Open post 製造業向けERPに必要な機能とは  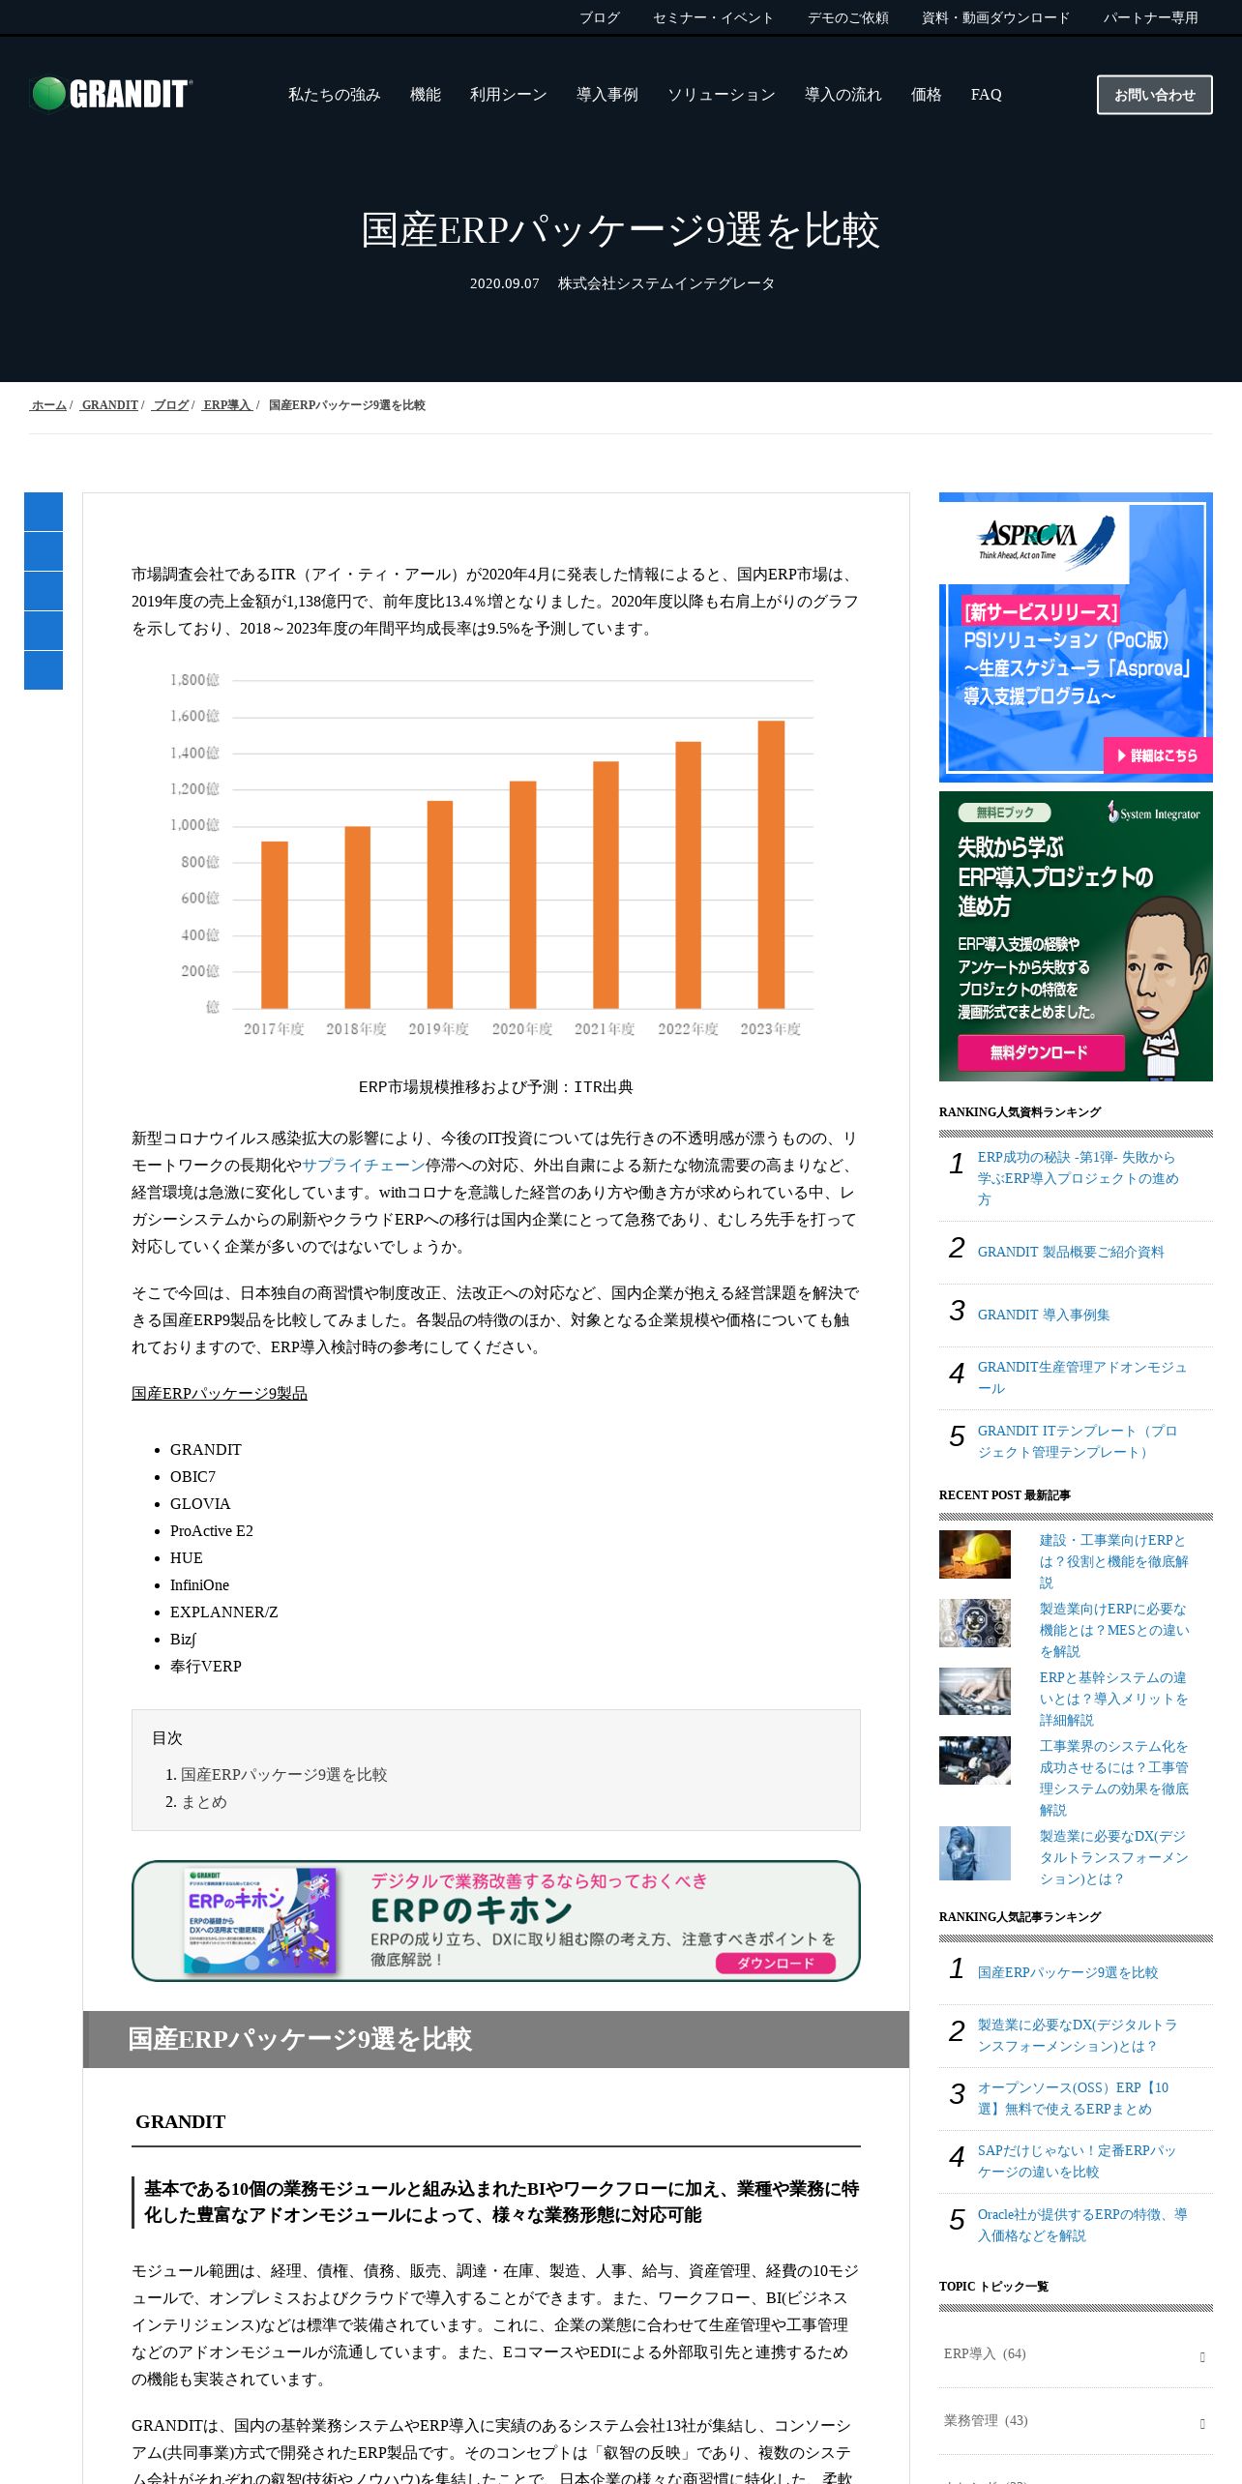tap(1114, 1630)
